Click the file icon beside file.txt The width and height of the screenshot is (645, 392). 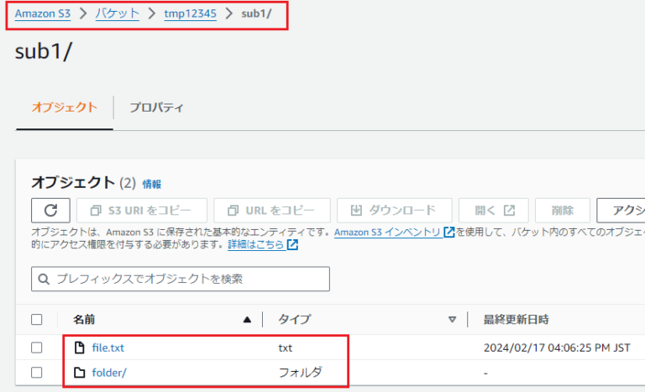[x=80, y=348]
